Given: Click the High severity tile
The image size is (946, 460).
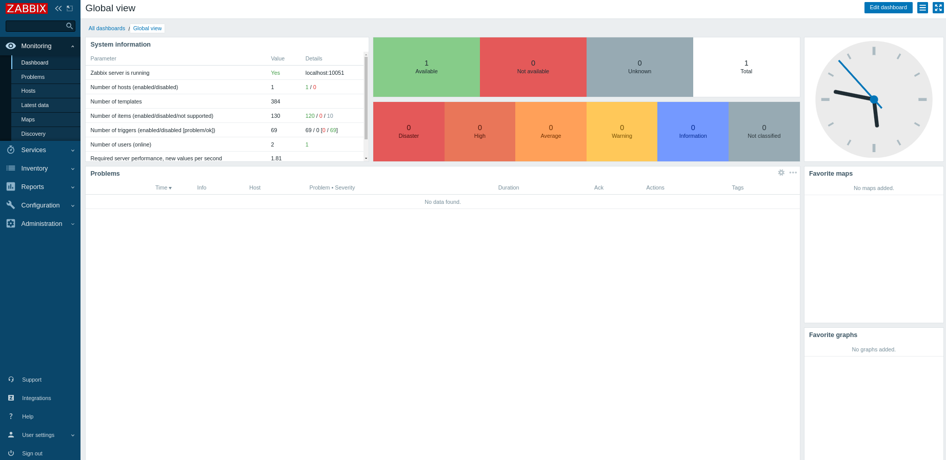Looking at the screenshot, I should pyautogui.click(x=480, y=132).
